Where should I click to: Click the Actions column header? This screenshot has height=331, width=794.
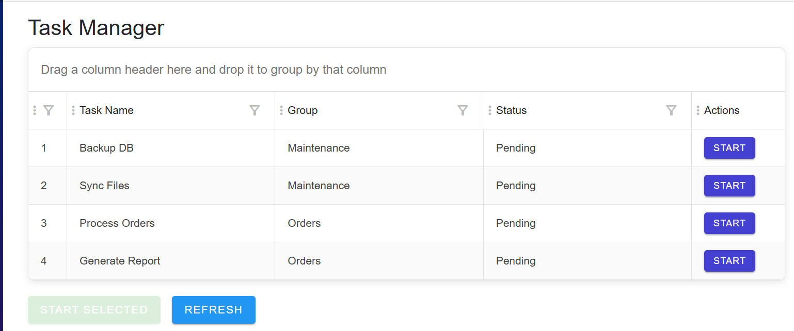[x=738, y=110]
